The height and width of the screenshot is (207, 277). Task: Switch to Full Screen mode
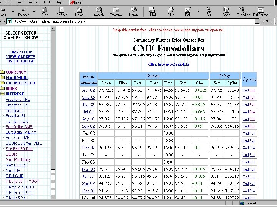pos(260,12)
